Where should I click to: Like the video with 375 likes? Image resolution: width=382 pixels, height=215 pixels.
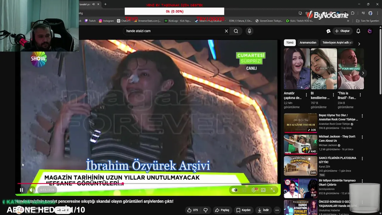[192, 210]
